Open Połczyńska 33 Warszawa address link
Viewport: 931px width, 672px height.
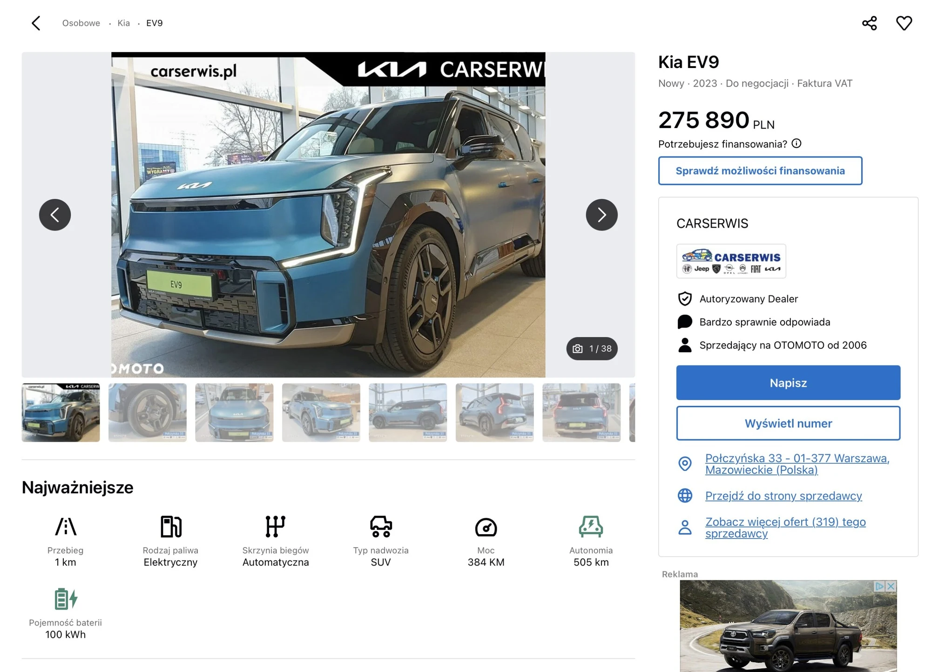coord(797,464)
